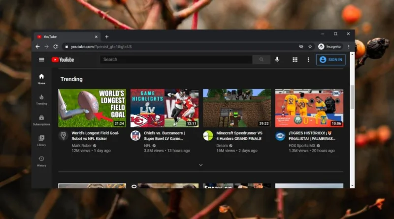The height and width of the screenshot is (219, 394).
Task: Open the Incognito profile indicator
Action: click(329, 46)
